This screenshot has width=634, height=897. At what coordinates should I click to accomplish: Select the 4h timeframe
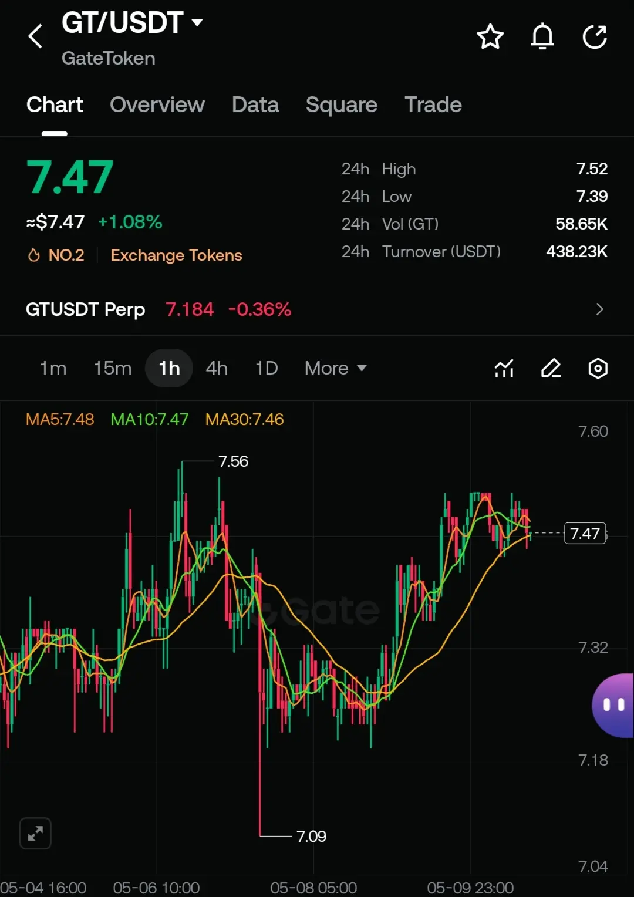pos(217,368)
